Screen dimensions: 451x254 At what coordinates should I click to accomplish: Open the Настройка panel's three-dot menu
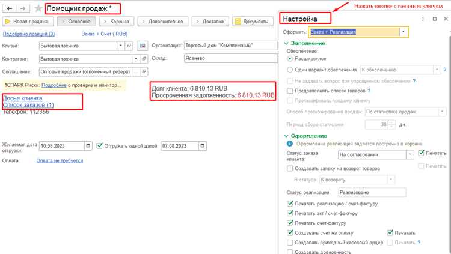pyautogui.click(x=423, y=19)
